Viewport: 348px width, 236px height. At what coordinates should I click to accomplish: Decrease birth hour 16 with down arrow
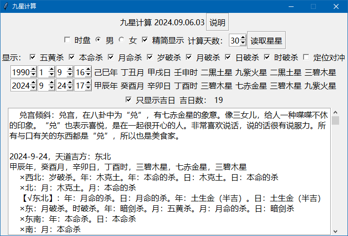click(88, 74)
